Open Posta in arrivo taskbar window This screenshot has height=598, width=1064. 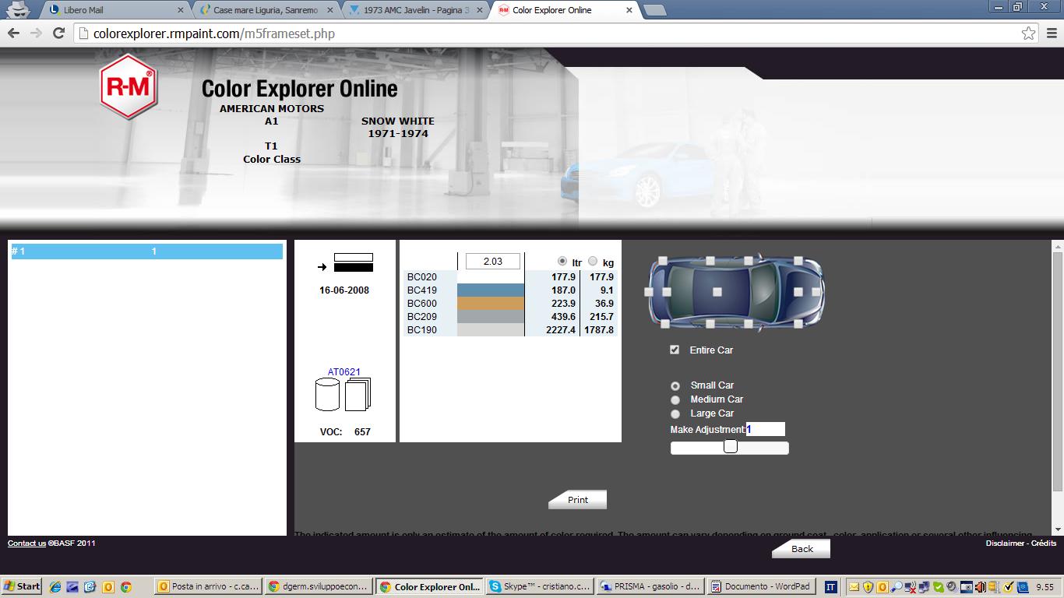[x=206, y=587]
